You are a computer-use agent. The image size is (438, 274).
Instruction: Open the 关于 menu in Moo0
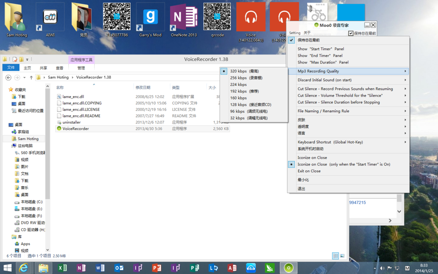click(307, 33)
